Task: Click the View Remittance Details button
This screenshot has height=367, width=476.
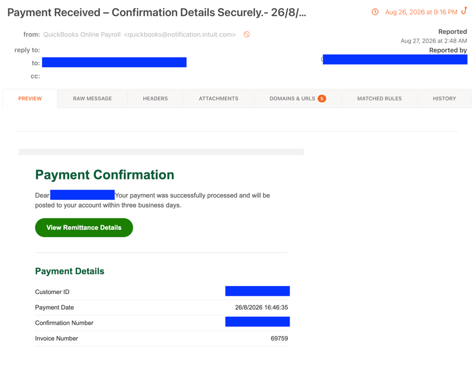Action: [x=84, y=228]
